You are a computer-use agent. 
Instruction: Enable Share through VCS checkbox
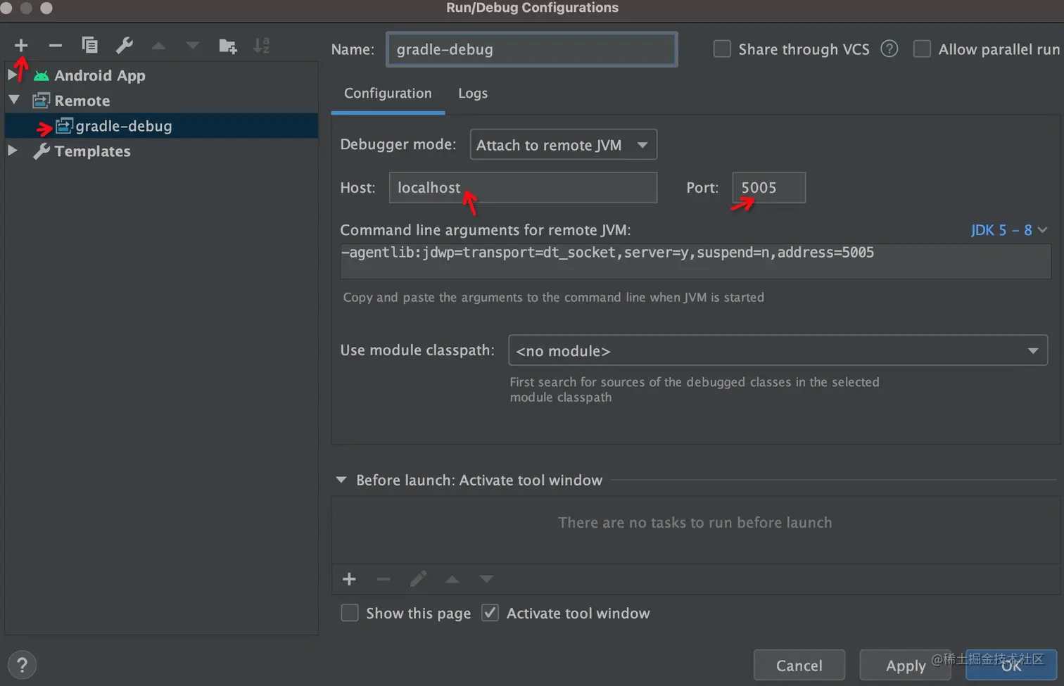pyautogui.click(x=722, y=49)
